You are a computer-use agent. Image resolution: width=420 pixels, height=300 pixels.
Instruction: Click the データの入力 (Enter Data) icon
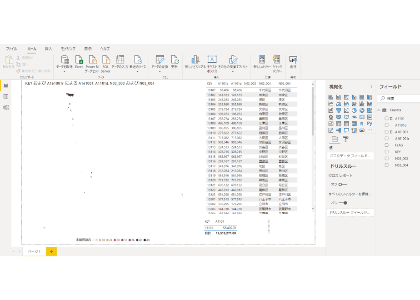point(120,60)
